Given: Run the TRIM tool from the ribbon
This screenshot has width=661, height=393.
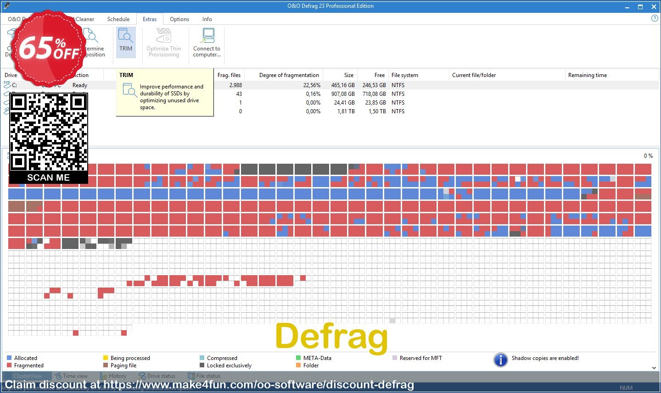Looking at the screenshot, I should pos(126,42).
